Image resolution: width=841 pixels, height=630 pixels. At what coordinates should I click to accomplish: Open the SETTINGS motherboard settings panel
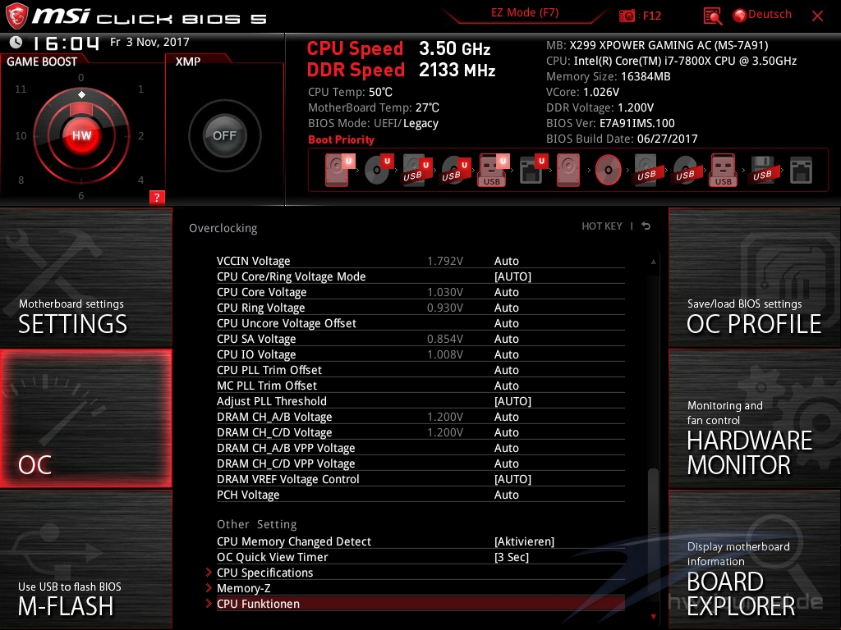point(85,277)
